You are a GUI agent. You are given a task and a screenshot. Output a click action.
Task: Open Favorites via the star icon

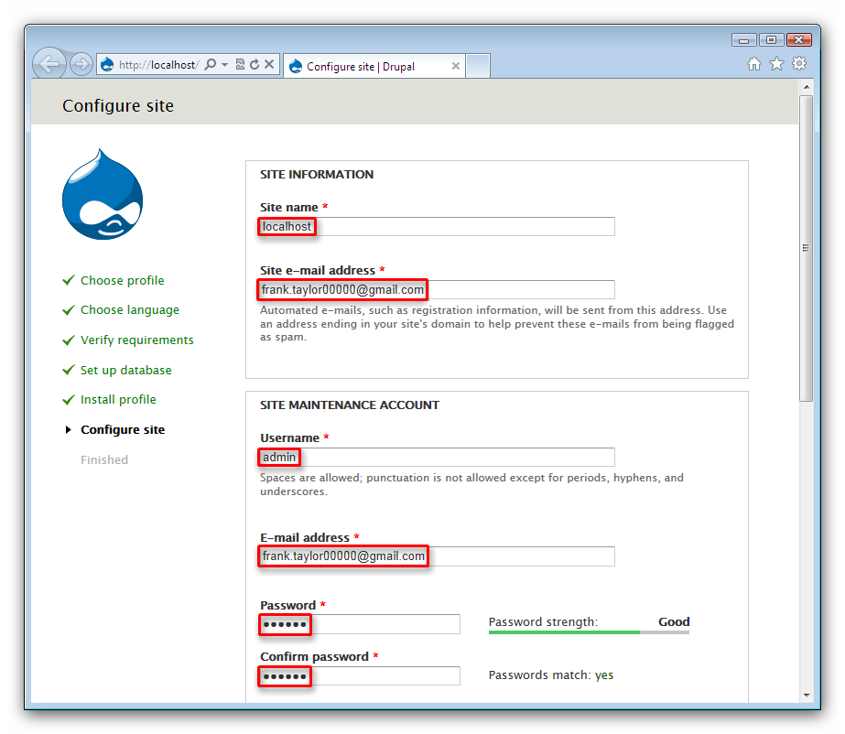[x=776, y=64]
